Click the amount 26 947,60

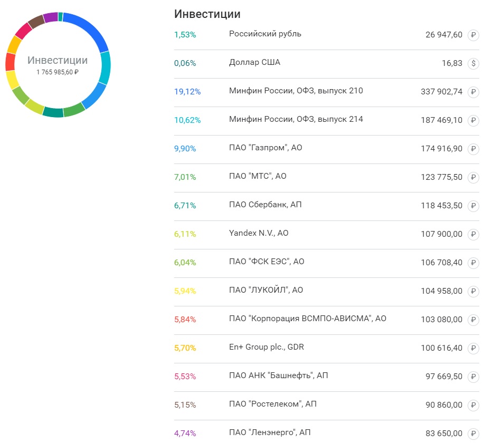tap(444, 35)
